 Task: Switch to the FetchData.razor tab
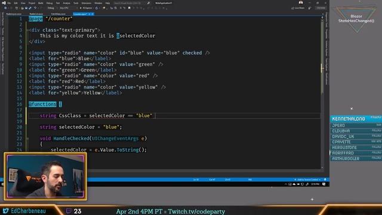58,14
